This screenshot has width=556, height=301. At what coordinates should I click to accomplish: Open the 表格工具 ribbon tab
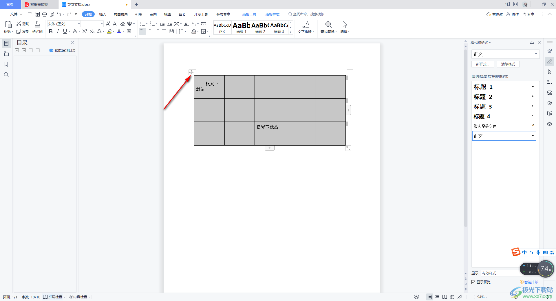pos(249,14)
